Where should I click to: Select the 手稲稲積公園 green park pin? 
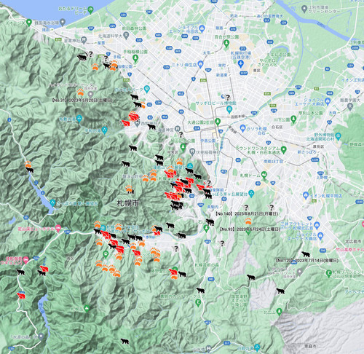click(135, 58)
